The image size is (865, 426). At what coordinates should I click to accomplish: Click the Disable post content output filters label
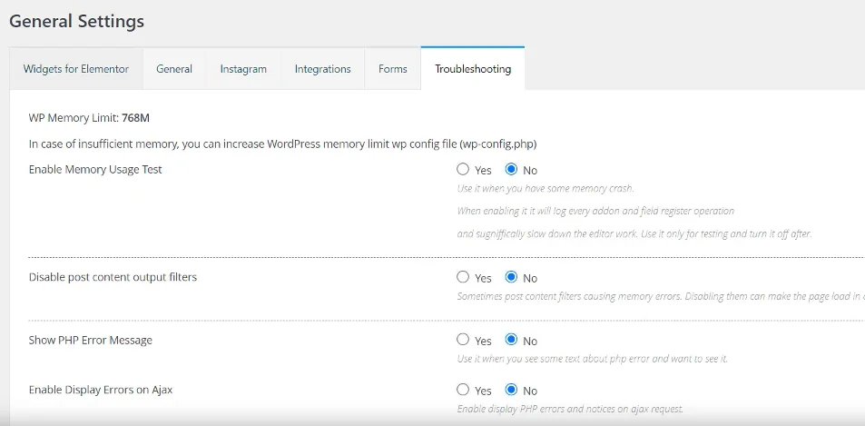point(113,277)
